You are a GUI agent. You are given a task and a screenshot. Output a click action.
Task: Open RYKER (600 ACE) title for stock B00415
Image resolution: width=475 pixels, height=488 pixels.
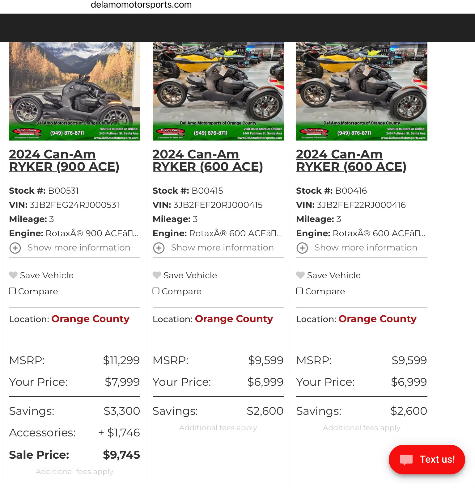tap(208, 160)
